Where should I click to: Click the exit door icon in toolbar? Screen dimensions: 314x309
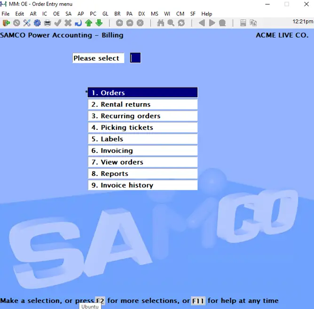pos(6,23)
